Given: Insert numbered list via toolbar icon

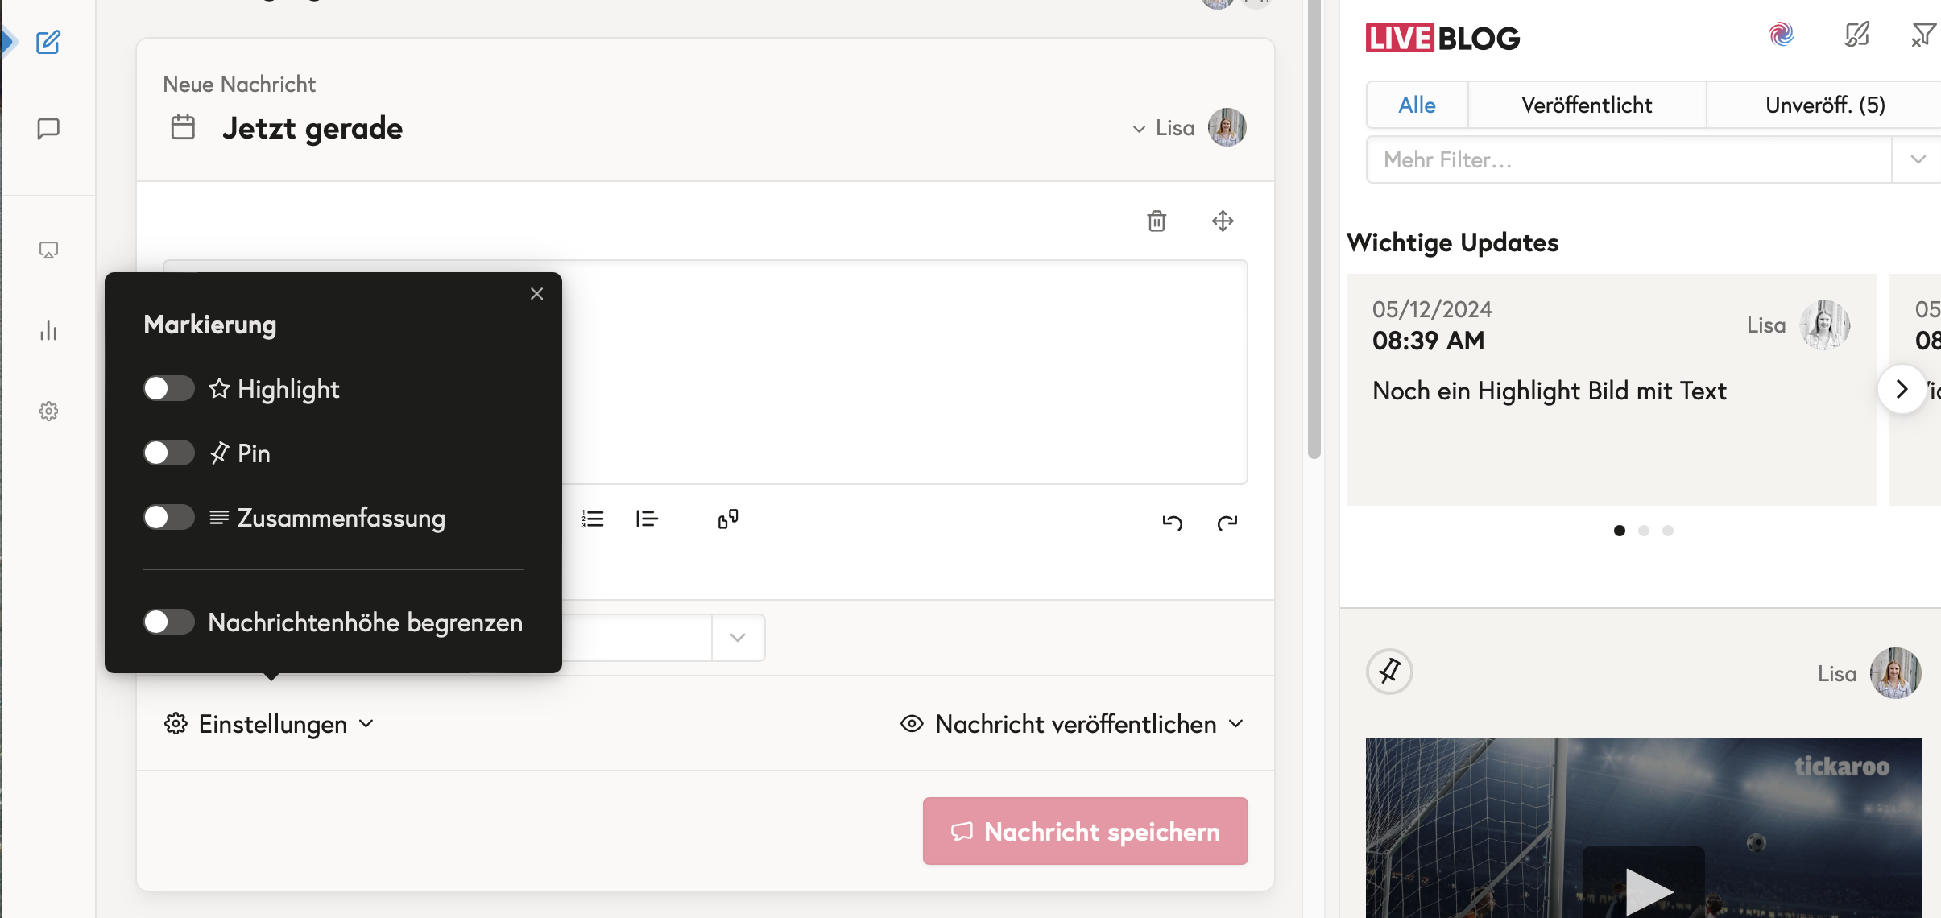Looking at the screenshot, I should pos(593,519).
